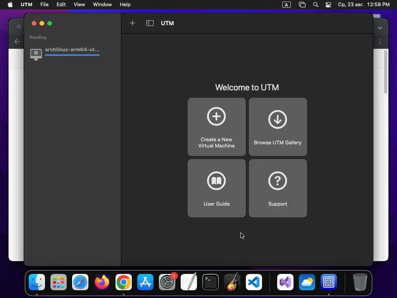Open the Help menu
Screen dimensions: 397x298
(125, 5)
